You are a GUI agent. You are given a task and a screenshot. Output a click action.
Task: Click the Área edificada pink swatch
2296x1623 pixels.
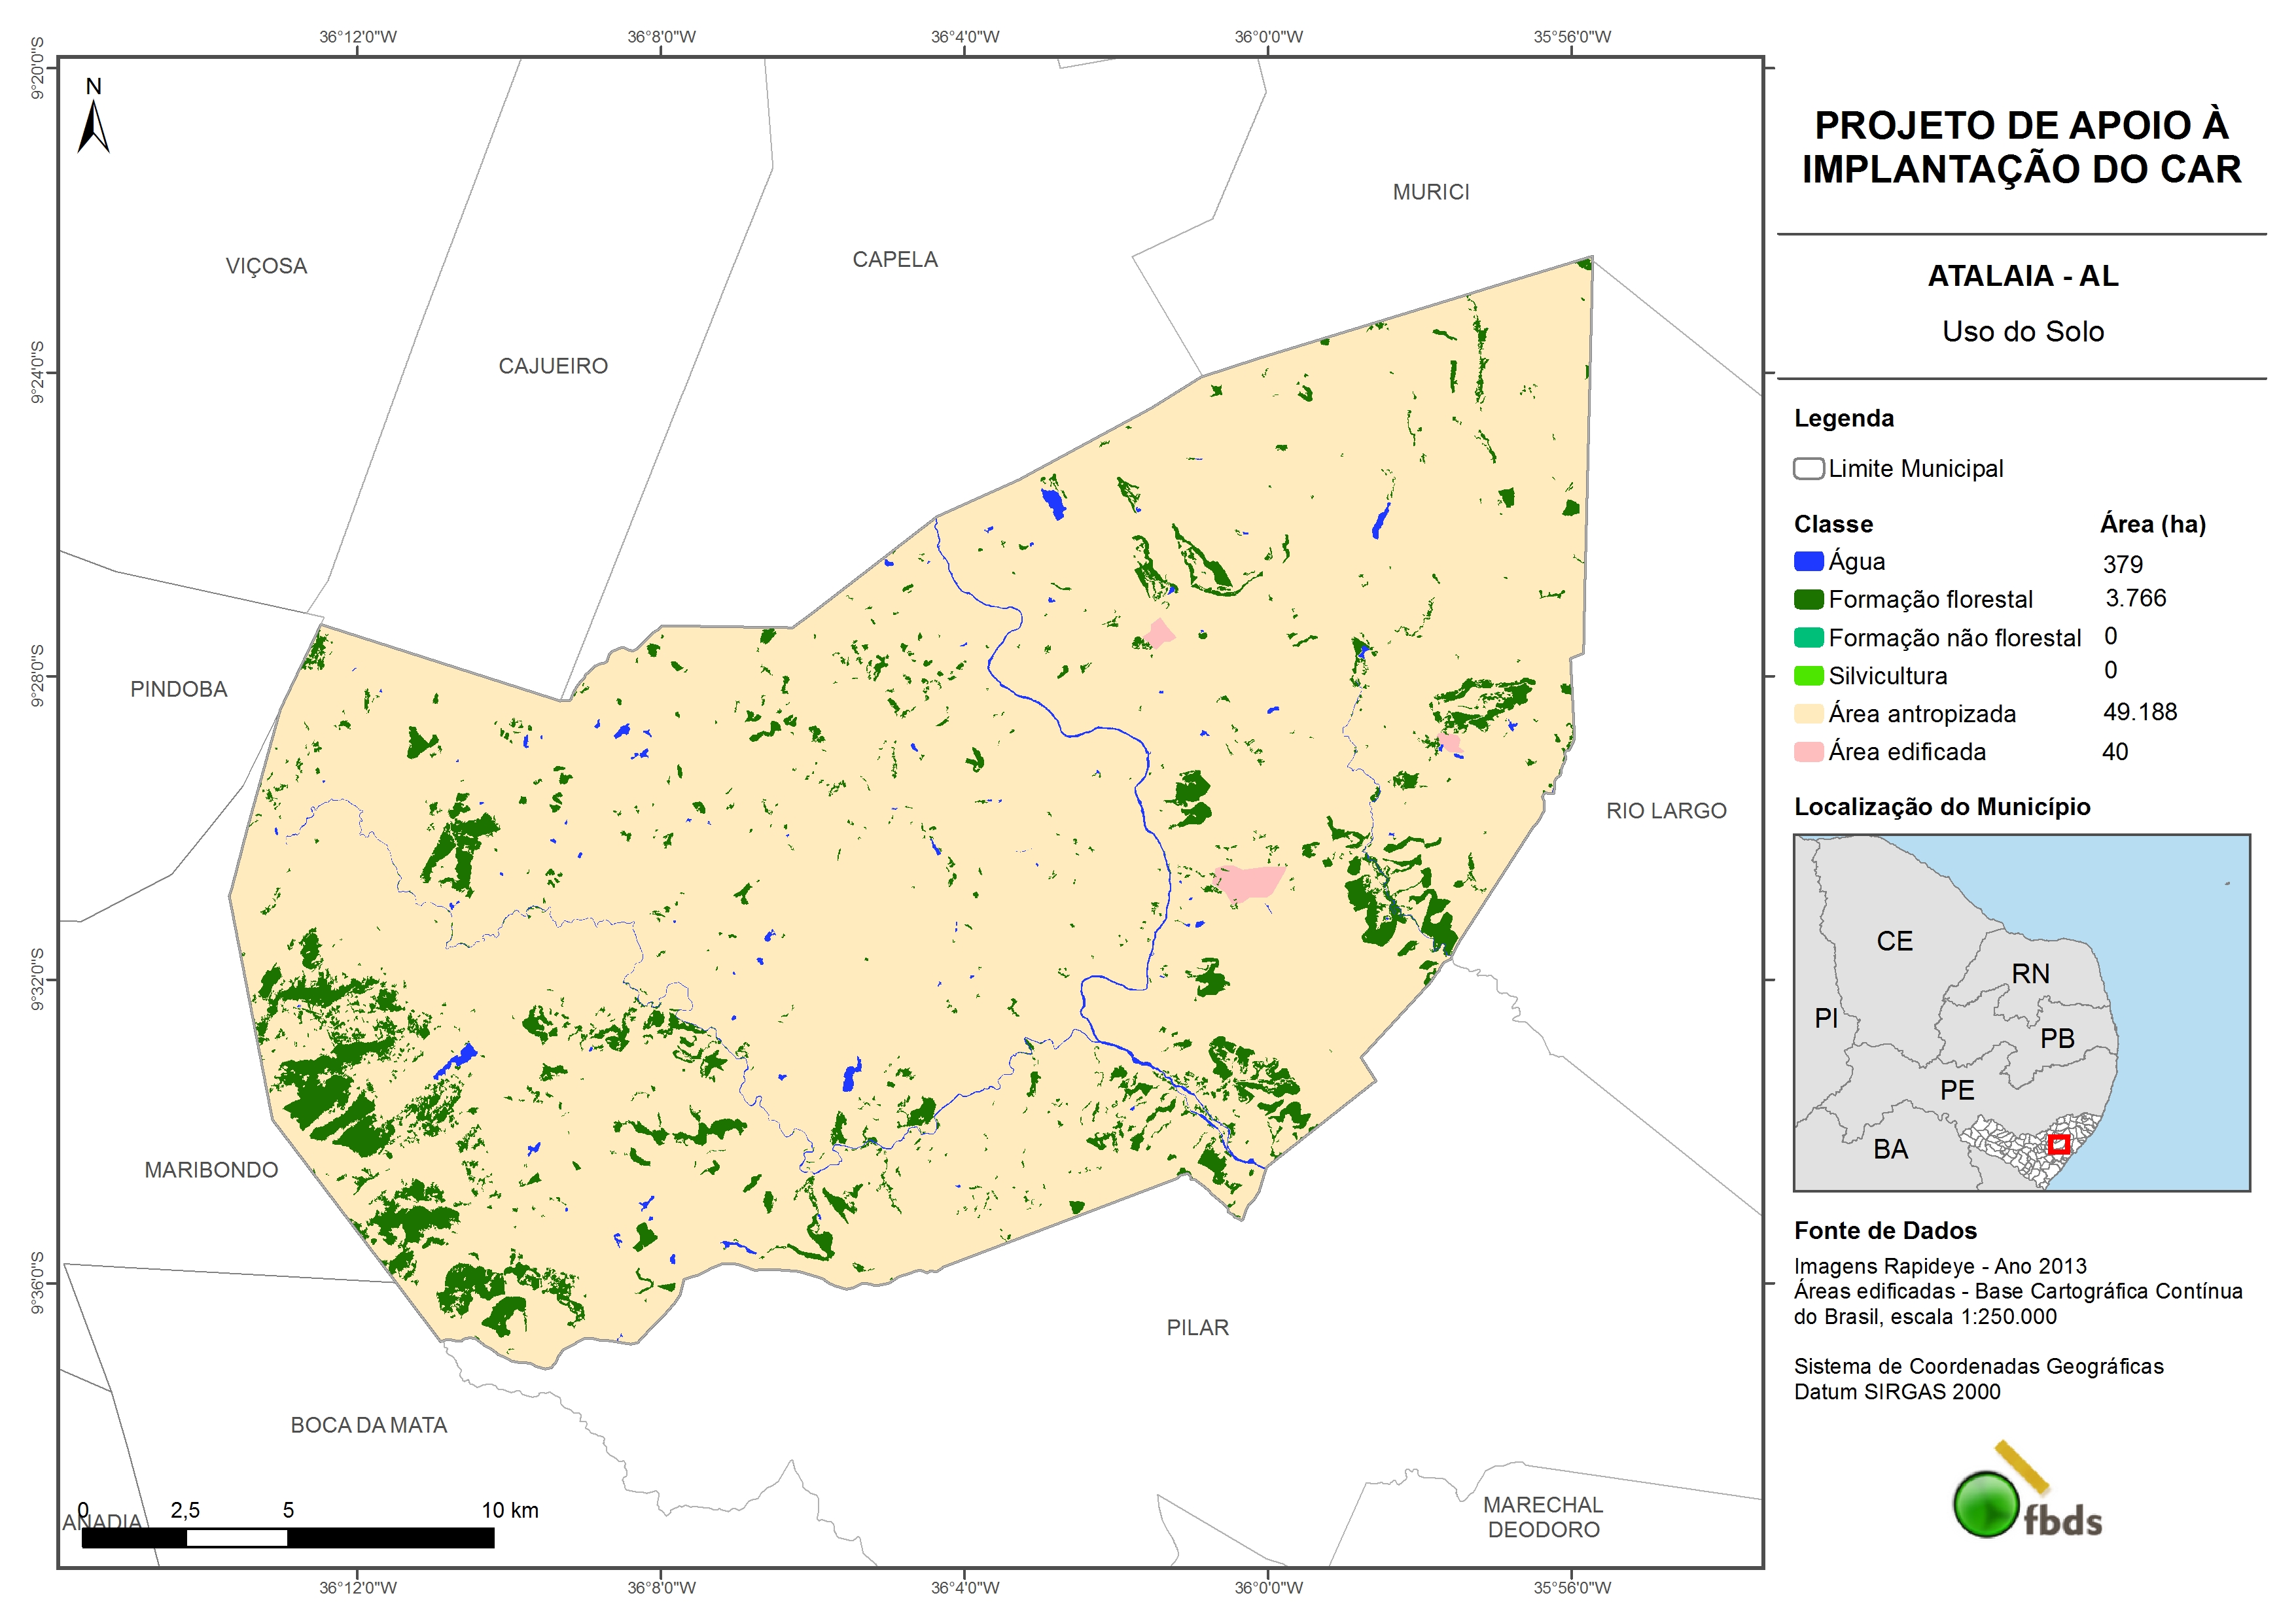pos(1808,752)
